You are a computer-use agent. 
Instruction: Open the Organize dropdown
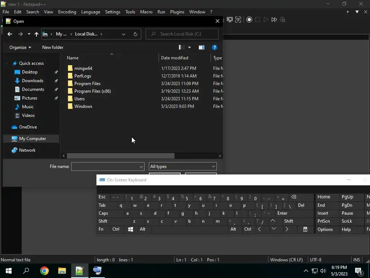click(20, 47)
